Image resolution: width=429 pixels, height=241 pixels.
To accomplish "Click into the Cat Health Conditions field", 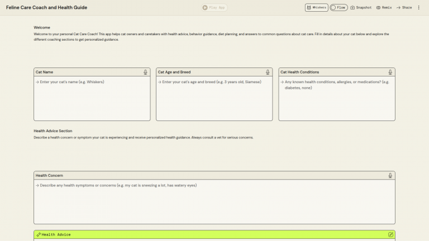I will tap(336, 100).
